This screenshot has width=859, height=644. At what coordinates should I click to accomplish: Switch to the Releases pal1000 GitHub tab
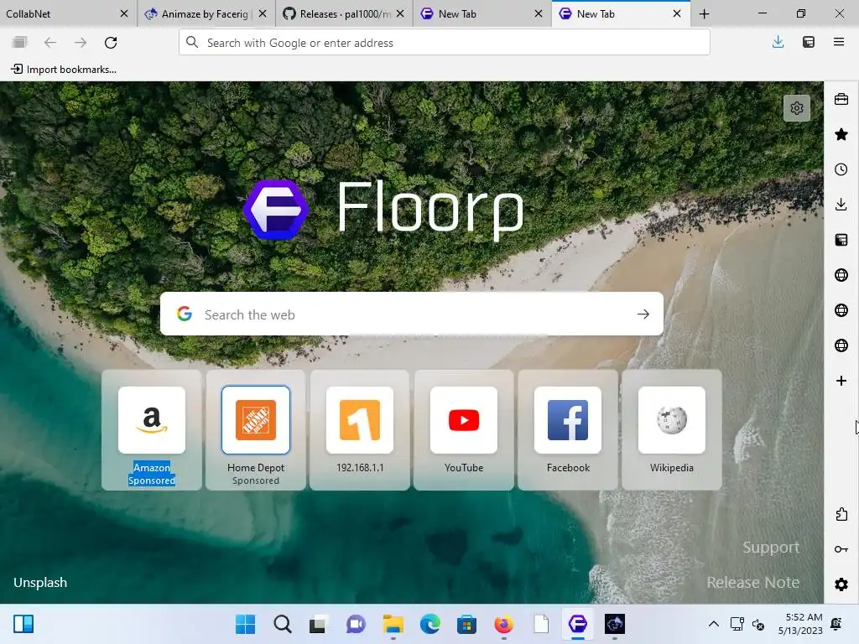point(336,13)
